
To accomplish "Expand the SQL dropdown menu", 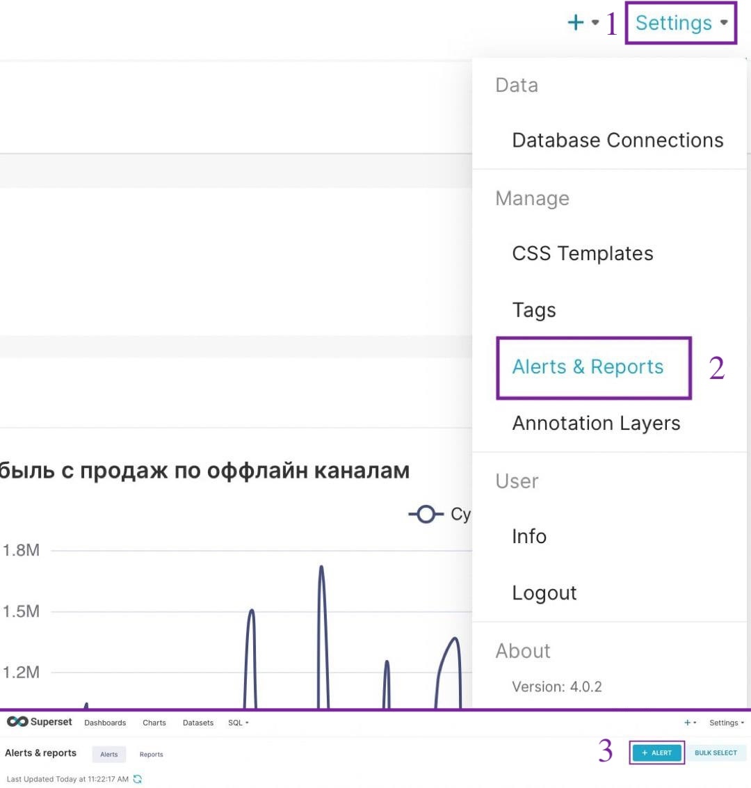I will coord(238,723).
